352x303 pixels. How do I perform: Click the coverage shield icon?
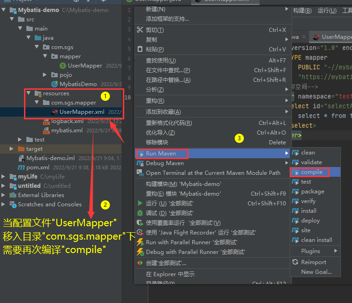point(140,223)
